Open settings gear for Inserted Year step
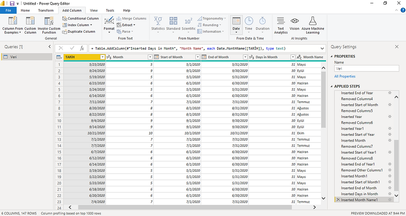 click(389, 117)
